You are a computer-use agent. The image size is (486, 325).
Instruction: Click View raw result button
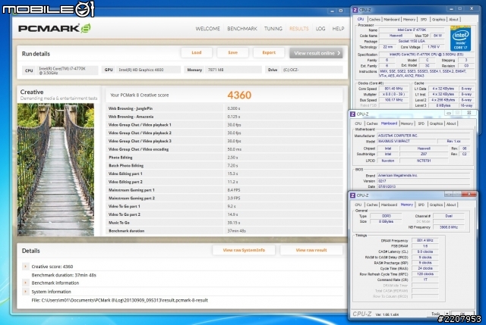tap(311, 250)
